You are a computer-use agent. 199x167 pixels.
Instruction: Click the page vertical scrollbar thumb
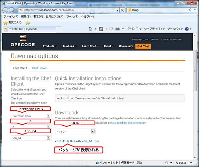click(x=195, y=71)
